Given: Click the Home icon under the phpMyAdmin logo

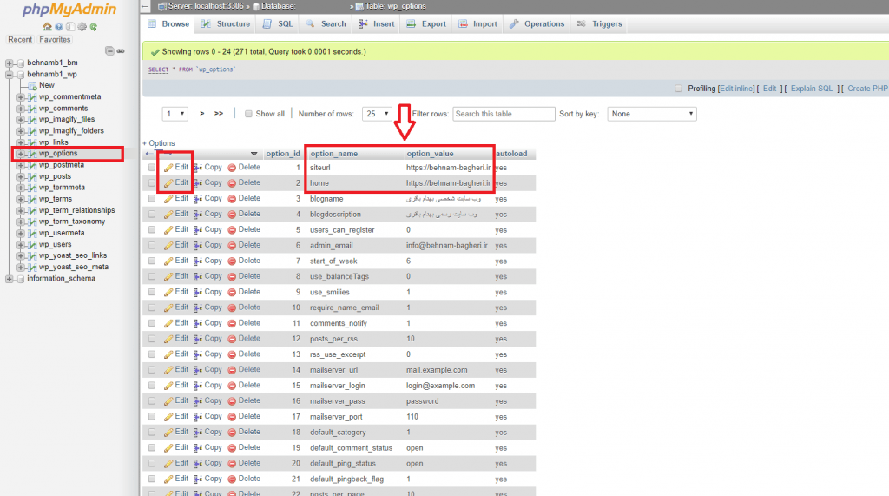Looking at the screenshot, I should 47,27.
